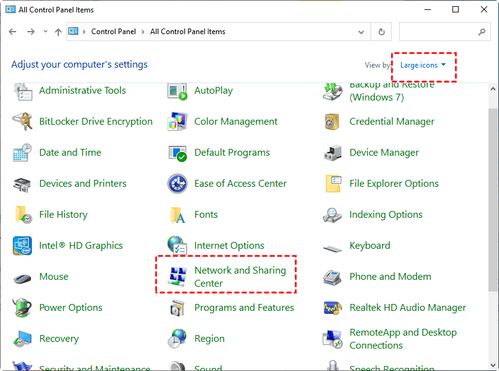Expand the chevron before Control Panel breadcrumb
The height and width of the screenshot is (371, 499).
click(84, 32)
